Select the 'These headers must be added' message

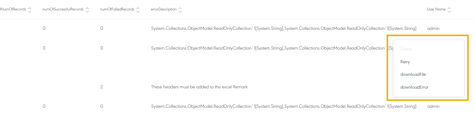[x=199, y=87]
